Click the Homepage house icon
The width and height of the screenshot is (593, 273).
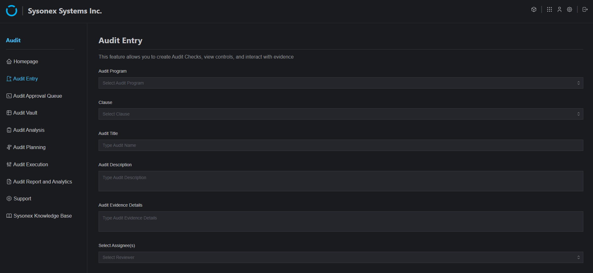[9, 62]
